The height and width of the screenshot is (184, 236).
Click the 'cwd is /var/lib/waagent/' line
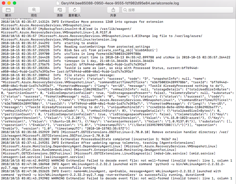coord(66,29)
